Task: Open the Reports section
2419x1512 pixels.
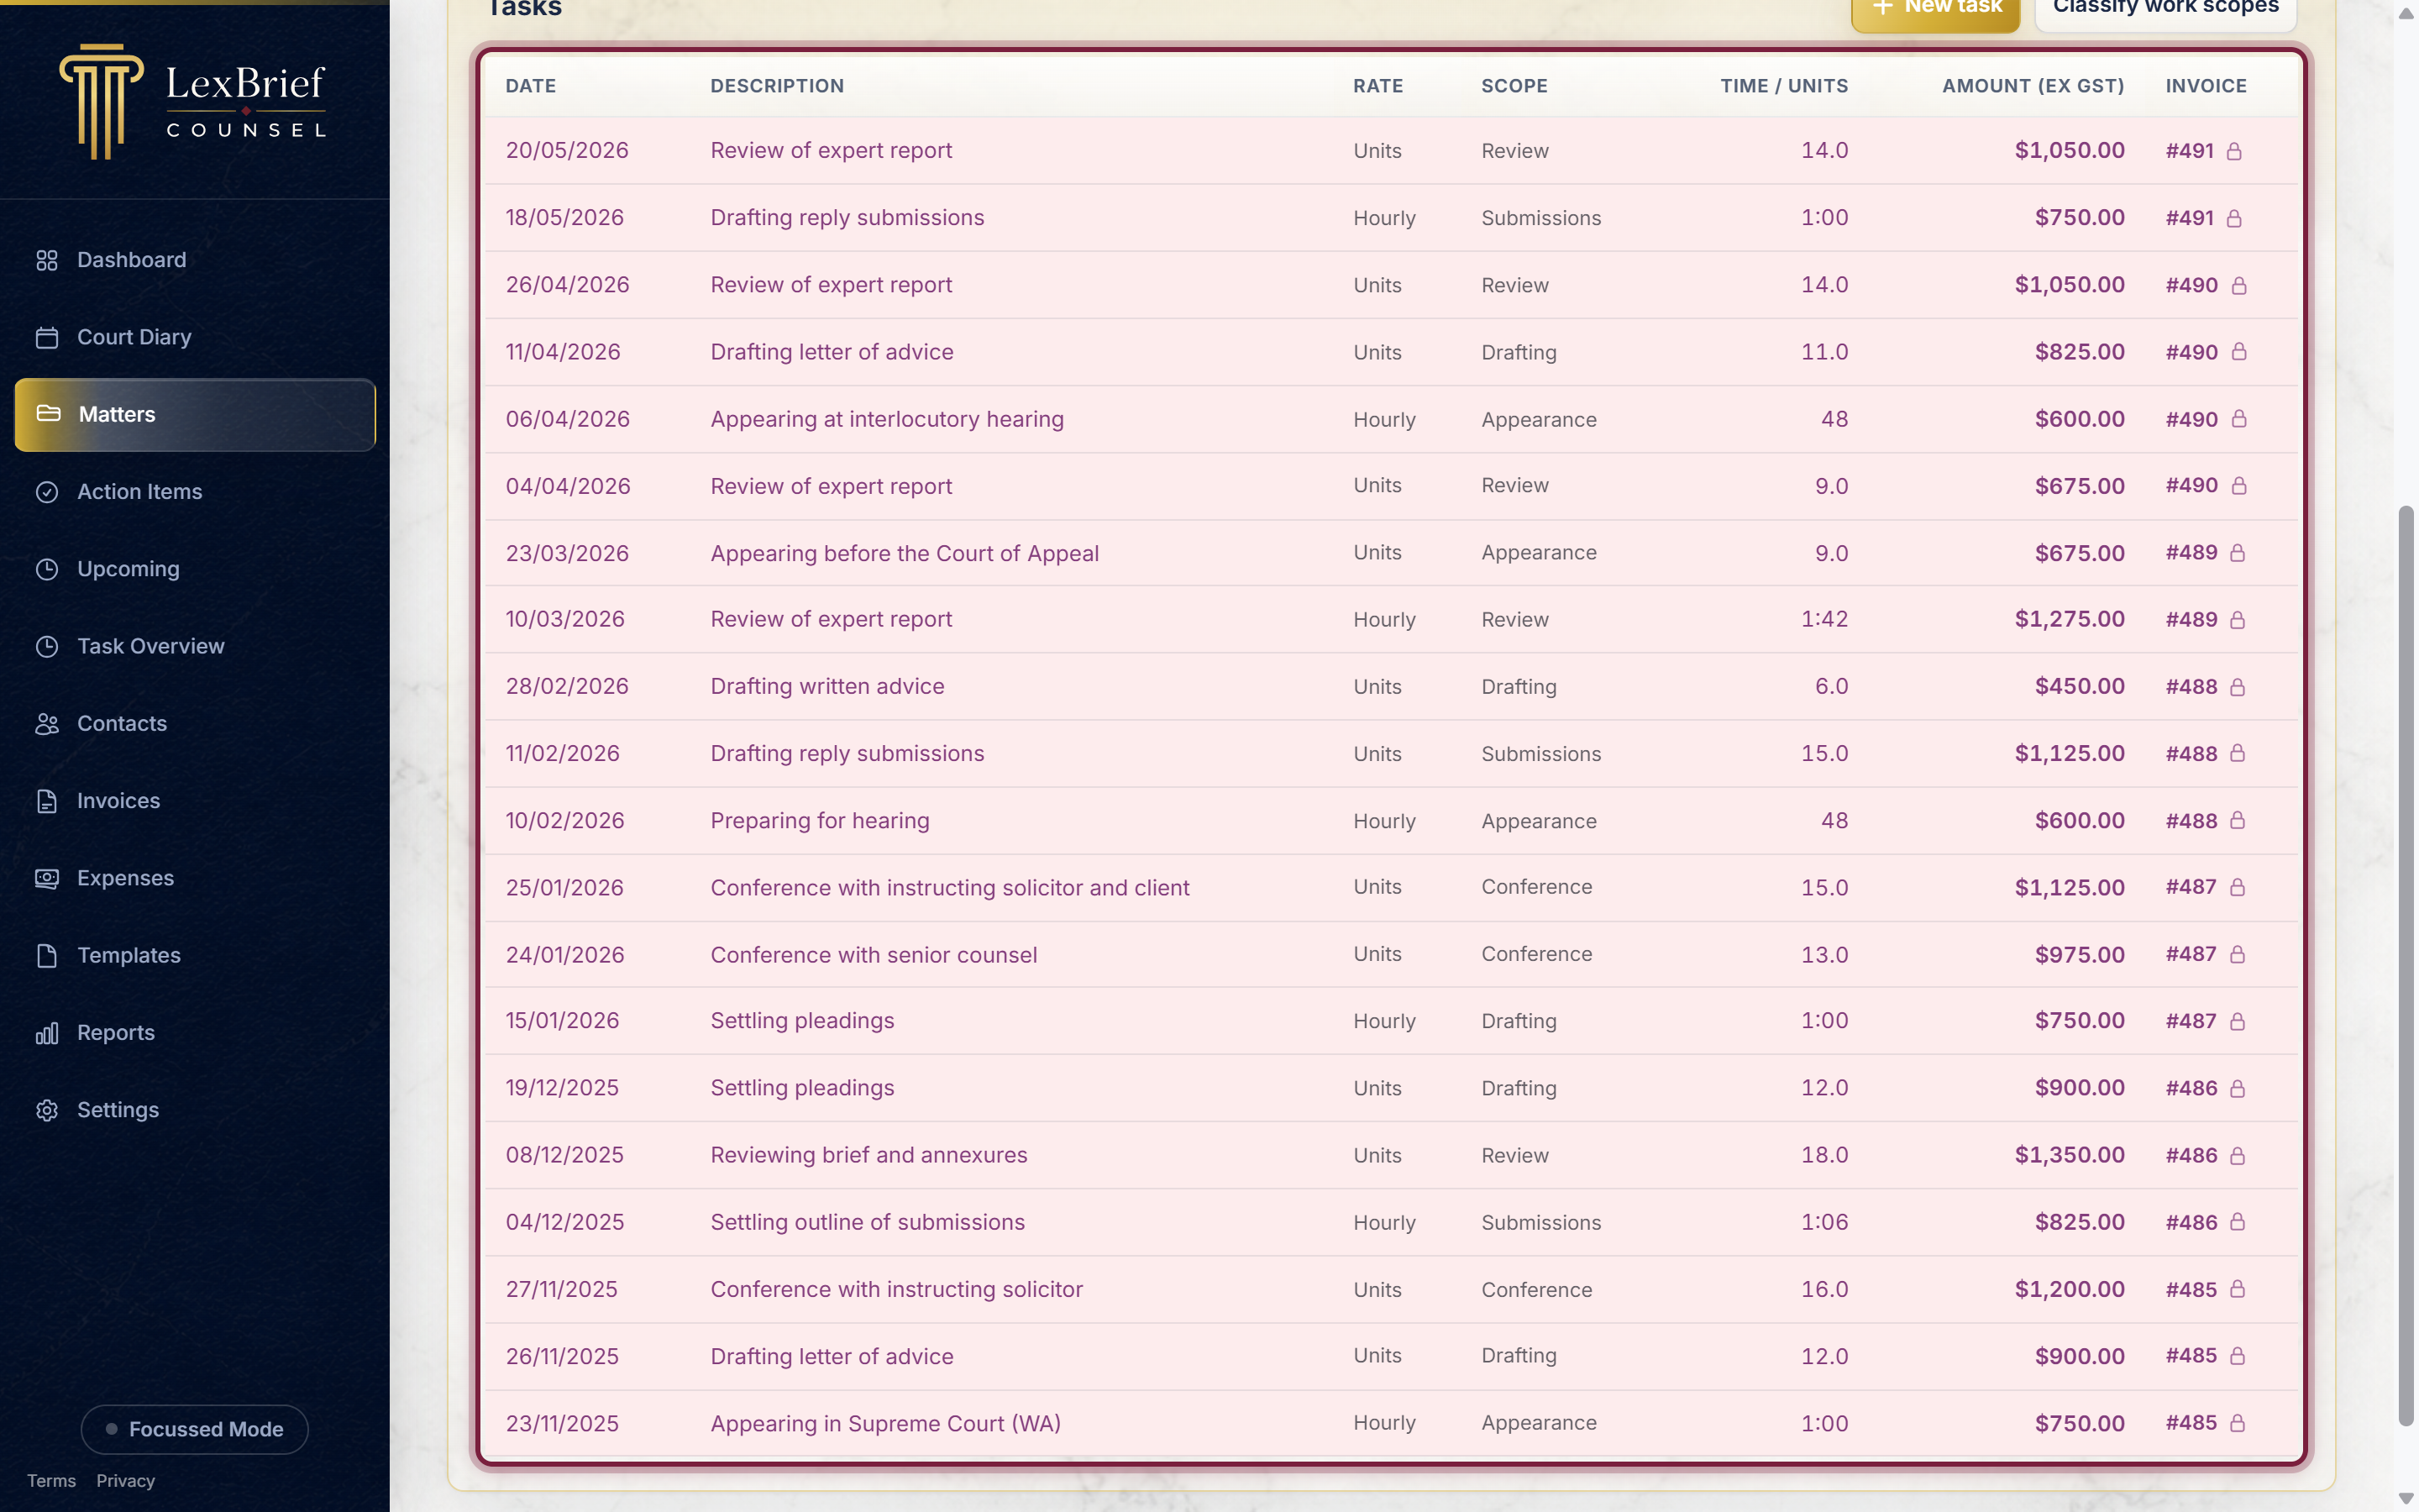Action: [x=195, y=1033]
